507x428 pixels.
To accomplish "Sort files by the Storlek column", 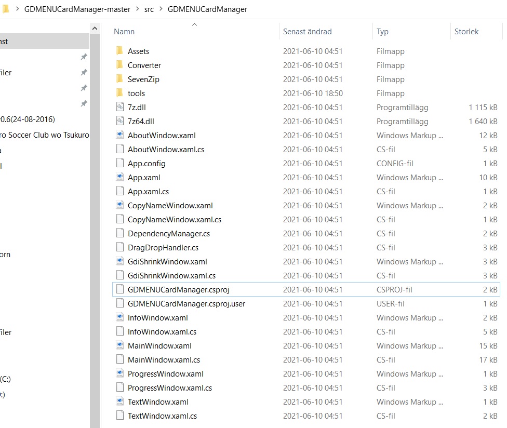I will click(466, 32).
